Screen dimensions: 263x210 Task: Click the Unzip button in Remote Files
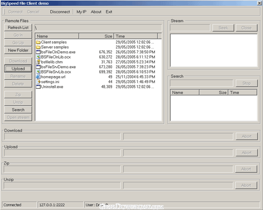pyautogui.click(x=18, y=102)
